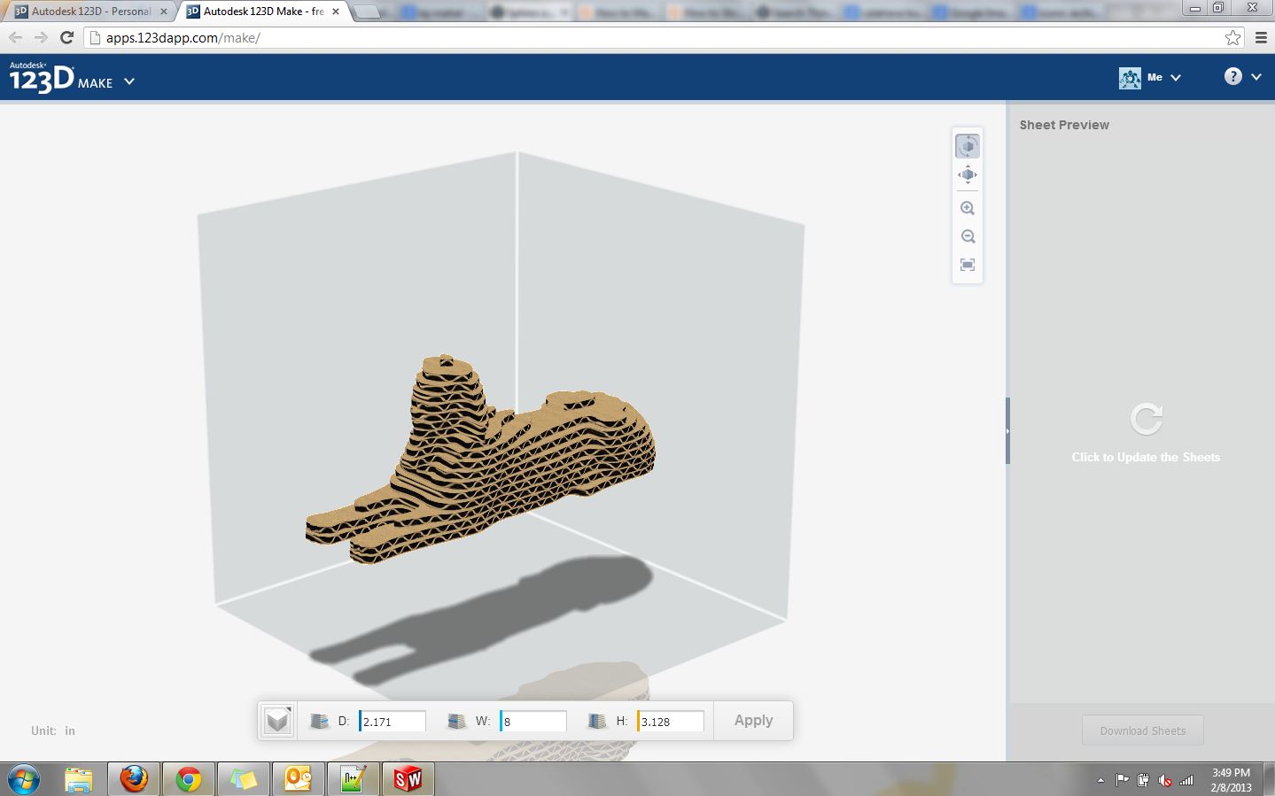Click the Download Sheets button
Screen dimensions: 1275x796
(1142, 730)
